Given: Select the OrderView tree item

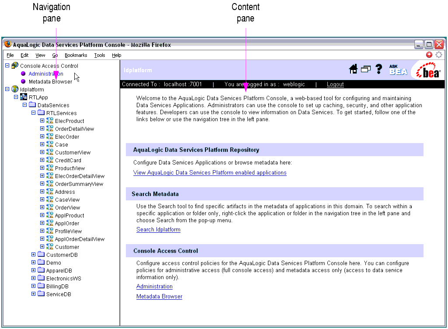Looking at the screenshot, I should tap(67, 208).
